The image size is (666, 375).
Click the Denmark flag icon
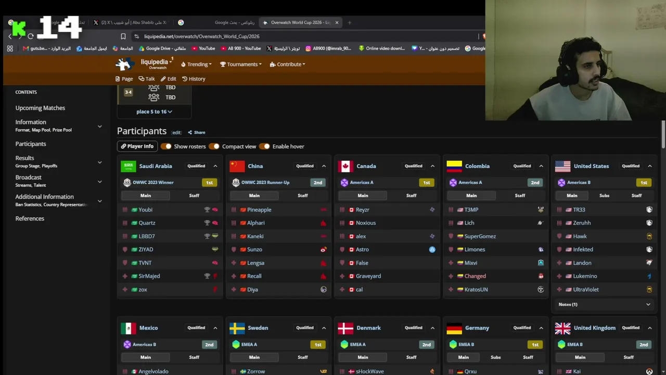[345, 328]
